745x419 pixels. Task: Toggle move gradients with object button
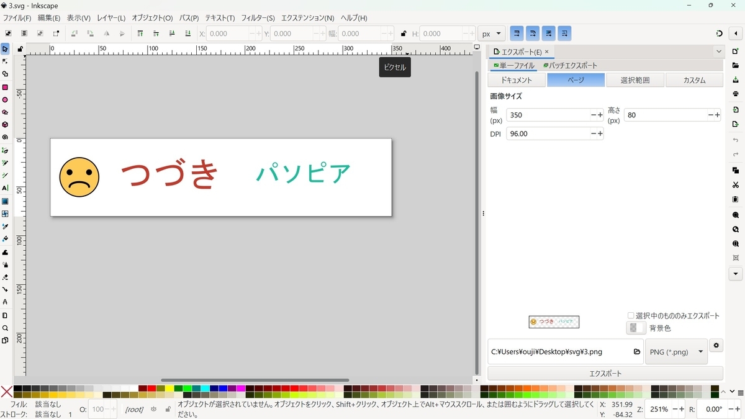pos(549,34)
